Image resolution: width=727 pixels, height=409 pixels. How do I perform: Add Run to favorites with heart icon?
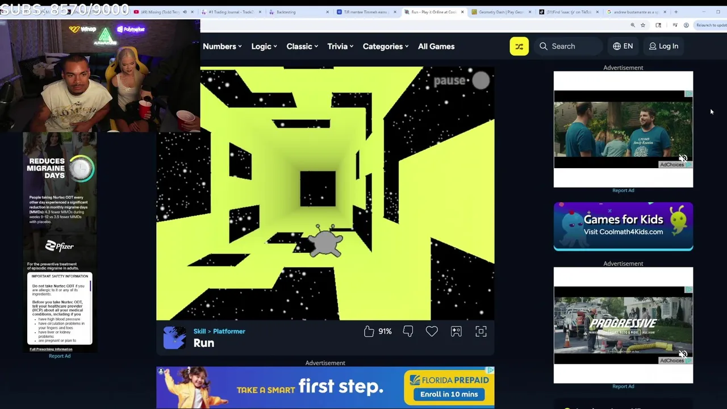pyautogui.click(x=432, y=331)
